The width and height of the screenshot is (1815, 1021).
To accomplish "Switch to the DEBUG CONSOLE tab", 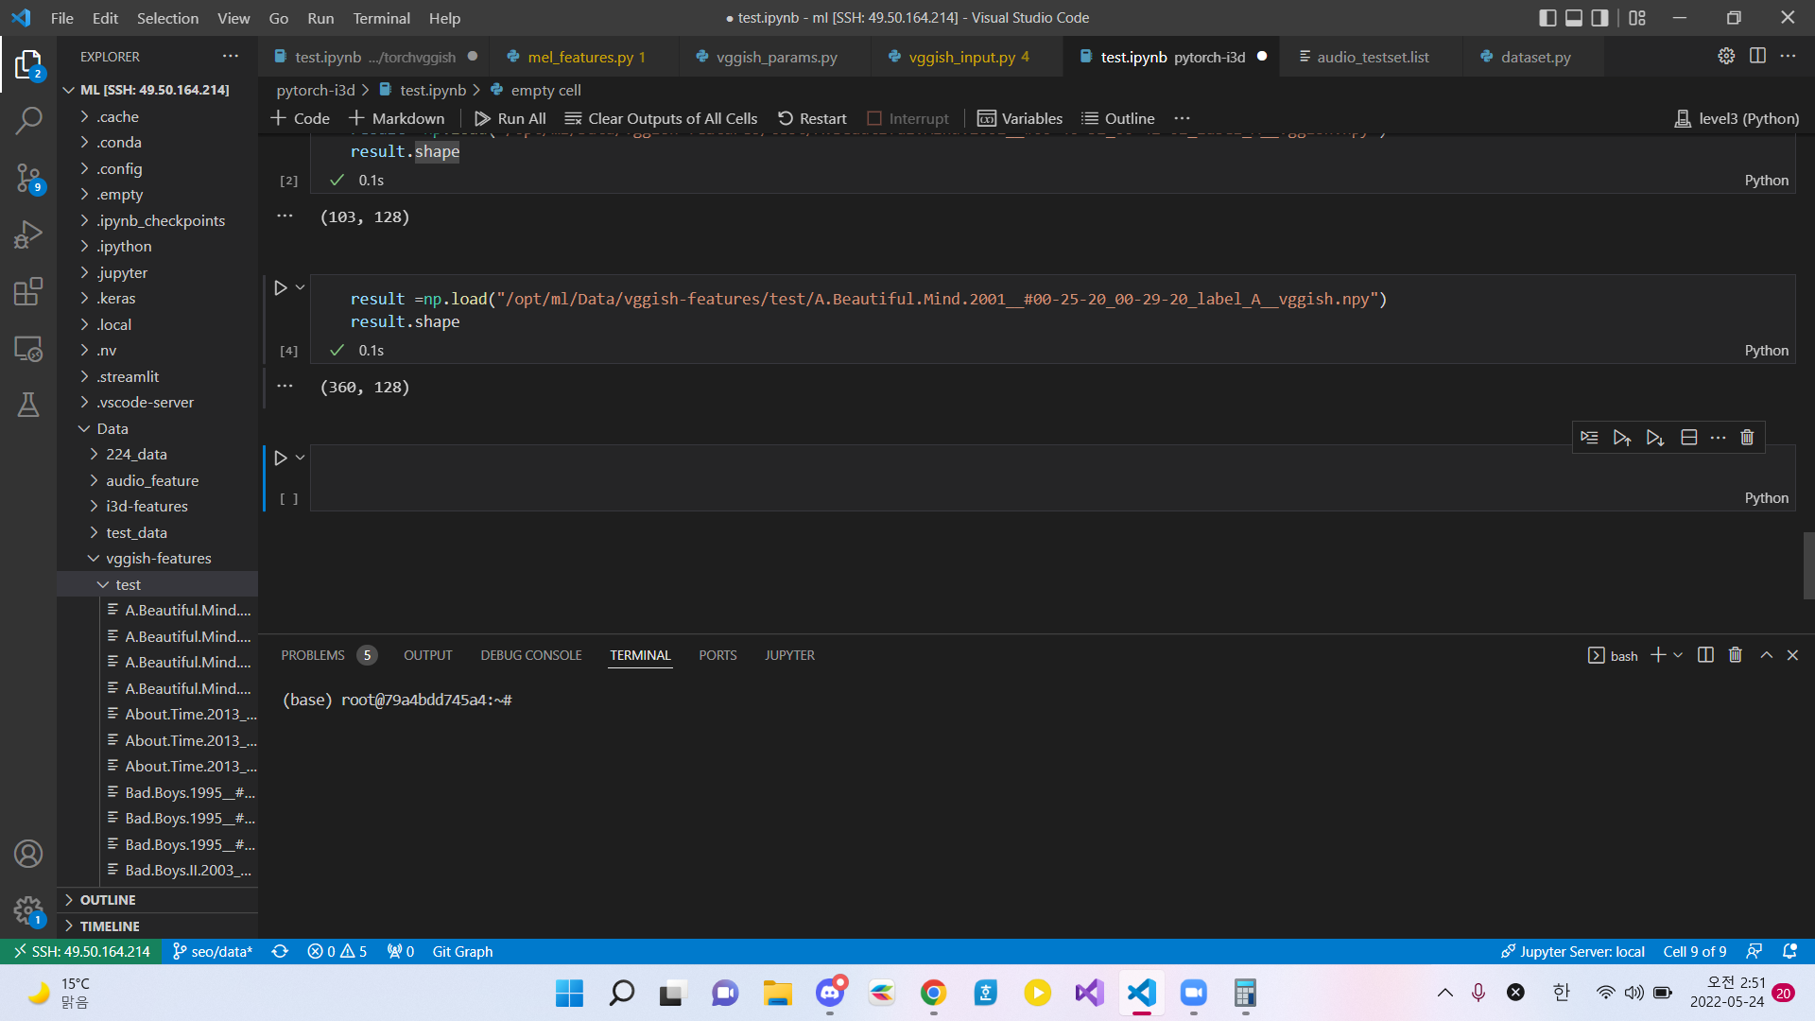I will (530, 654).
